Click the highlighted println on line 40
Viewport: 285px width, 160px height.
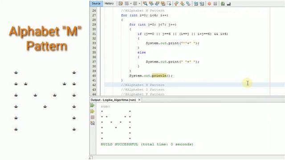[159, 76]
